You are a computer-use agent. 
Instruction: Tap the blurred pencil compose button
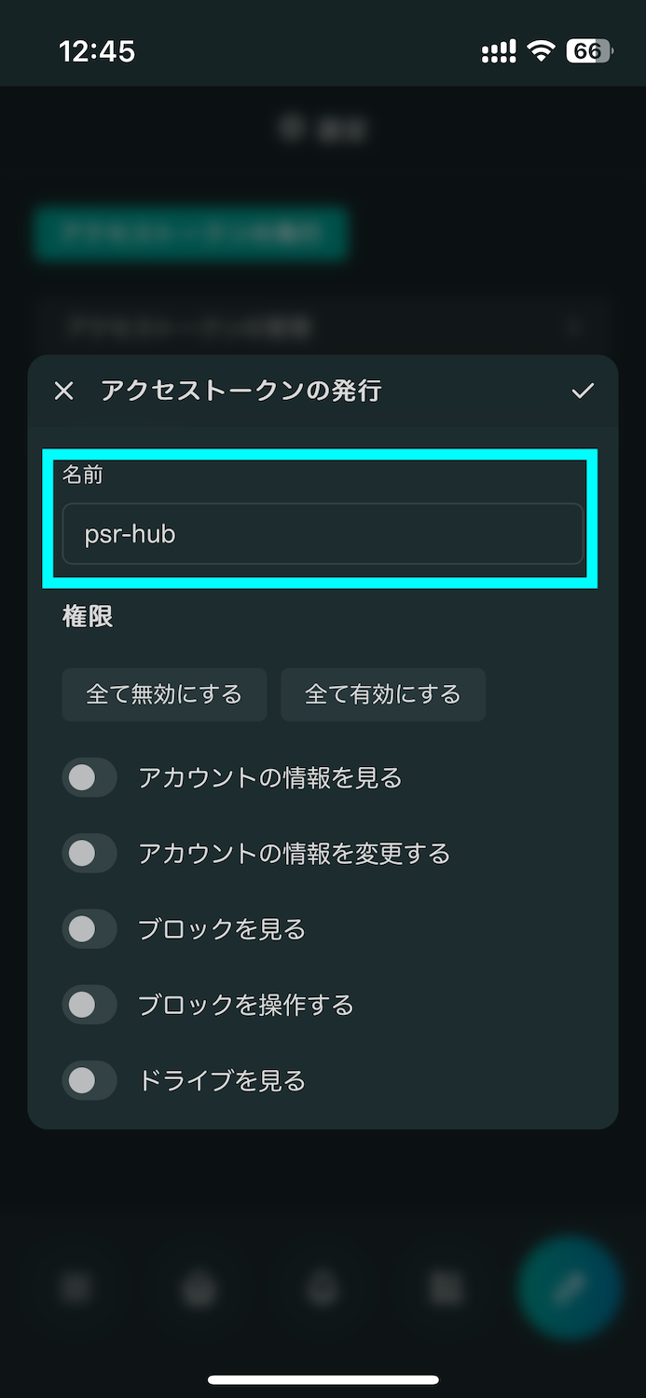tap(569, 1288)
